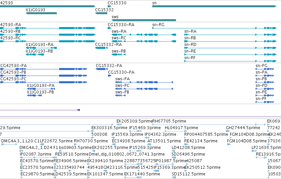The image size is (281, 179).
Task: Select the l(1)G0193-PA CDS
Action: (41, 89)
